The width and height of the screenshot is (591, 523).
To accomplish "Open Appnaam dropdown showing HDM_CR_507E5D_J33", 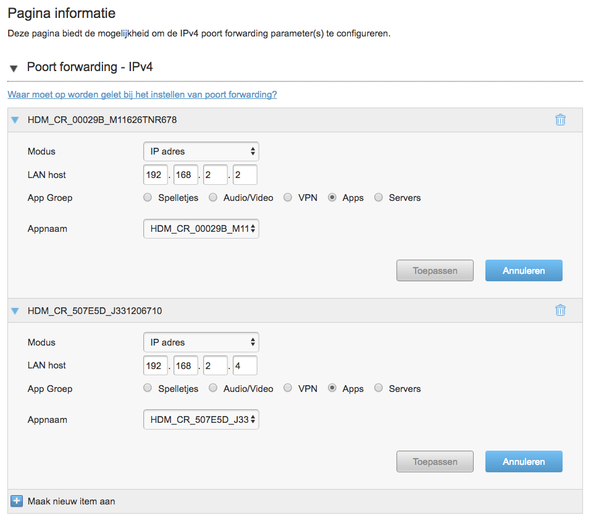I will click(201, 420).
